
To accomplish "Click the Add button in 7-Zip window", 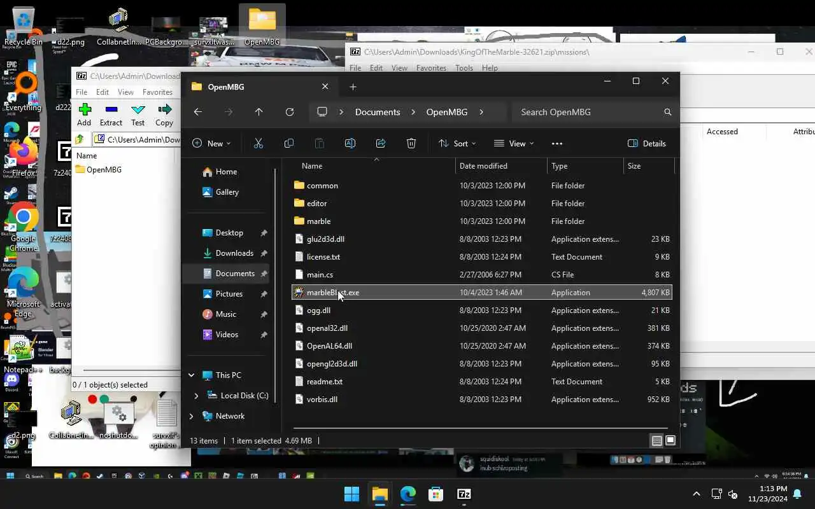I will 84,115.
